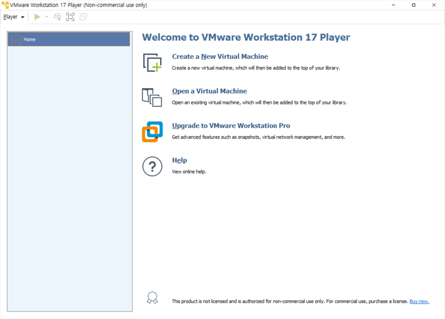Minimize the VMware Player window

pos(393,5)
